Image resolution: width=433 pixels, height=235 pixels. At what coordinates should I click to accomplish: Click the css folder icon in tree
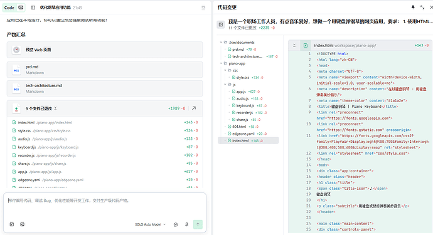click(230, 71)
